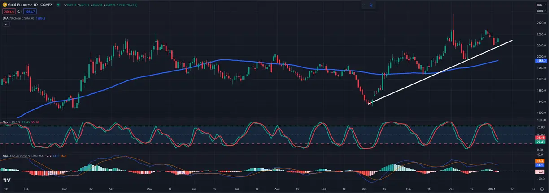
Task: Click the gold symbol logo icon
Action: coord(4,4)
